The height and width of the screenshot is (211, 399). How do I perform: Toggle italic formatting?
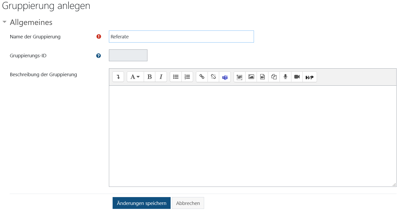pyautogui.click(x=161, y=77)
